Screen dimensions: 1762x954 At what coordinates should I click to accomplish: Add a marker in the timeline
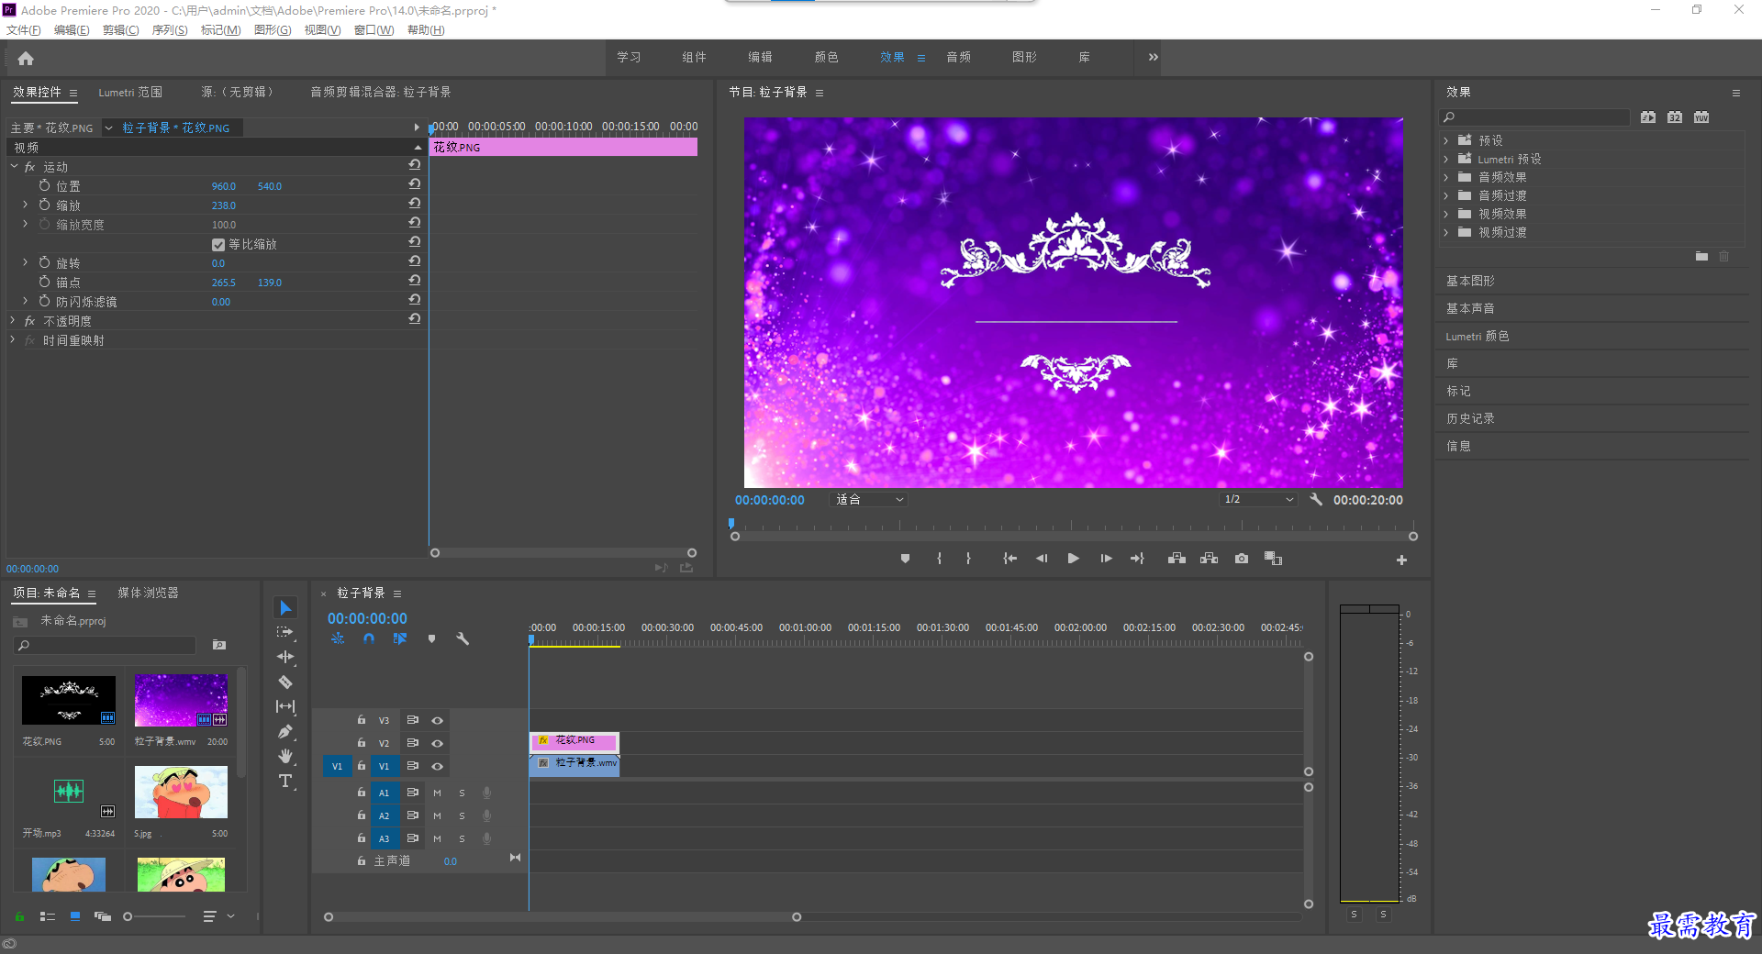coord(431,638)
